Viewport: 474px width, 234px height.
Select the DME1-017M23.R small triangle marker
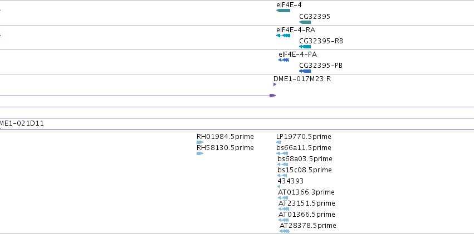[275, 84]
